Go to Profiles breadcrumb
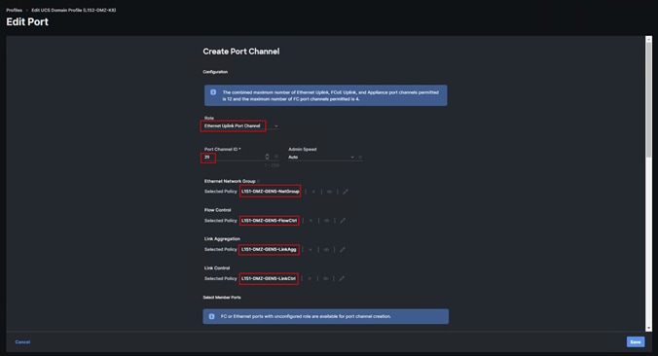This screenshot has width=658, height=356. [x=15, y=10]
